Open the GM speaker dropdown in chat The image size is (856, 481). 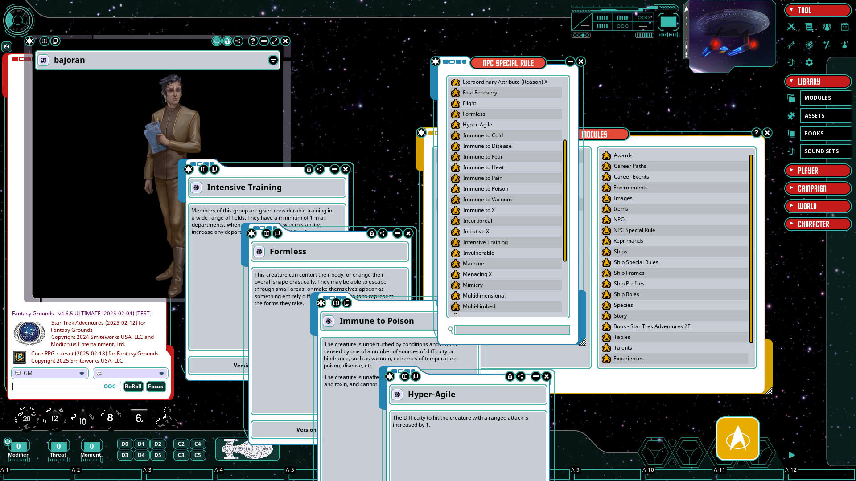tap(81, 373)
